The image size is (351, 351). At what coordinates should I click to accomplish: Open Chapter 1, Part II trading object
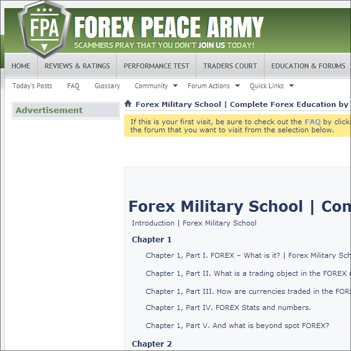pyautogui.click(x=248, y=273)
